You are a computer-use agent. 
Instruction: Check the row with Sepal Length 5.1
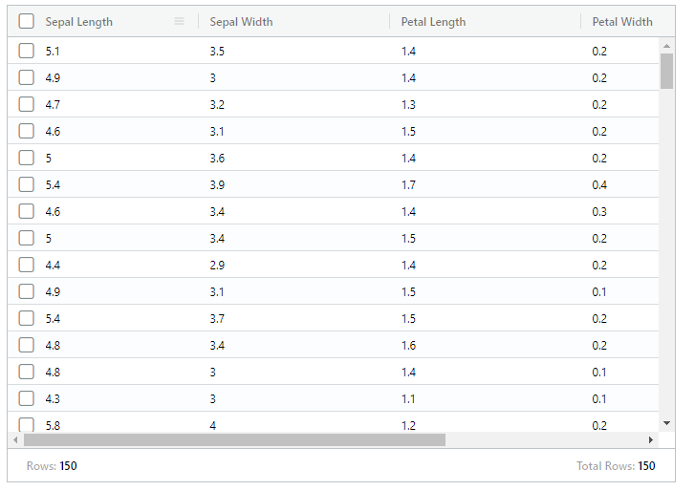point(27,51)
